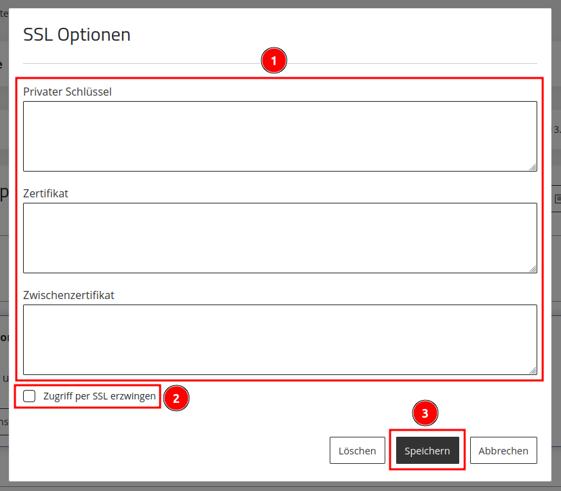Click the Privater Schlüssel label
Image resolution: width=561 pixels, height=491 pixels.
67,92
